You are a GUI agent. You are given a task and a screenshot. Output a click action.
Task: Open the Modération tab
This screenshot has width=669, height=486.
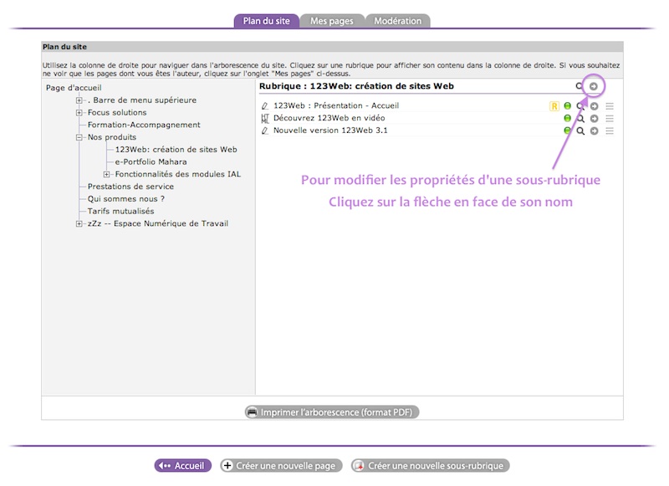click(397, 21)
